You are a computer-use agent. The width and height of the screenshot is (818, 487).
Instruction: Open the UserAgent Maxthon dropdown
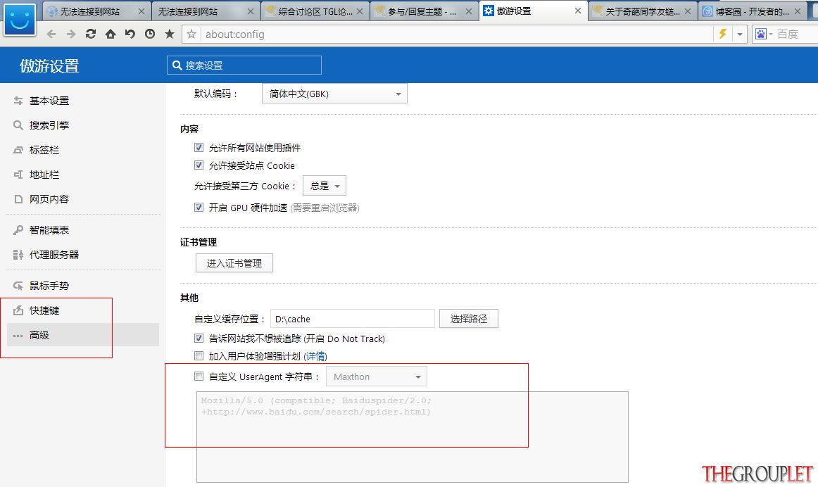(377, 377)
